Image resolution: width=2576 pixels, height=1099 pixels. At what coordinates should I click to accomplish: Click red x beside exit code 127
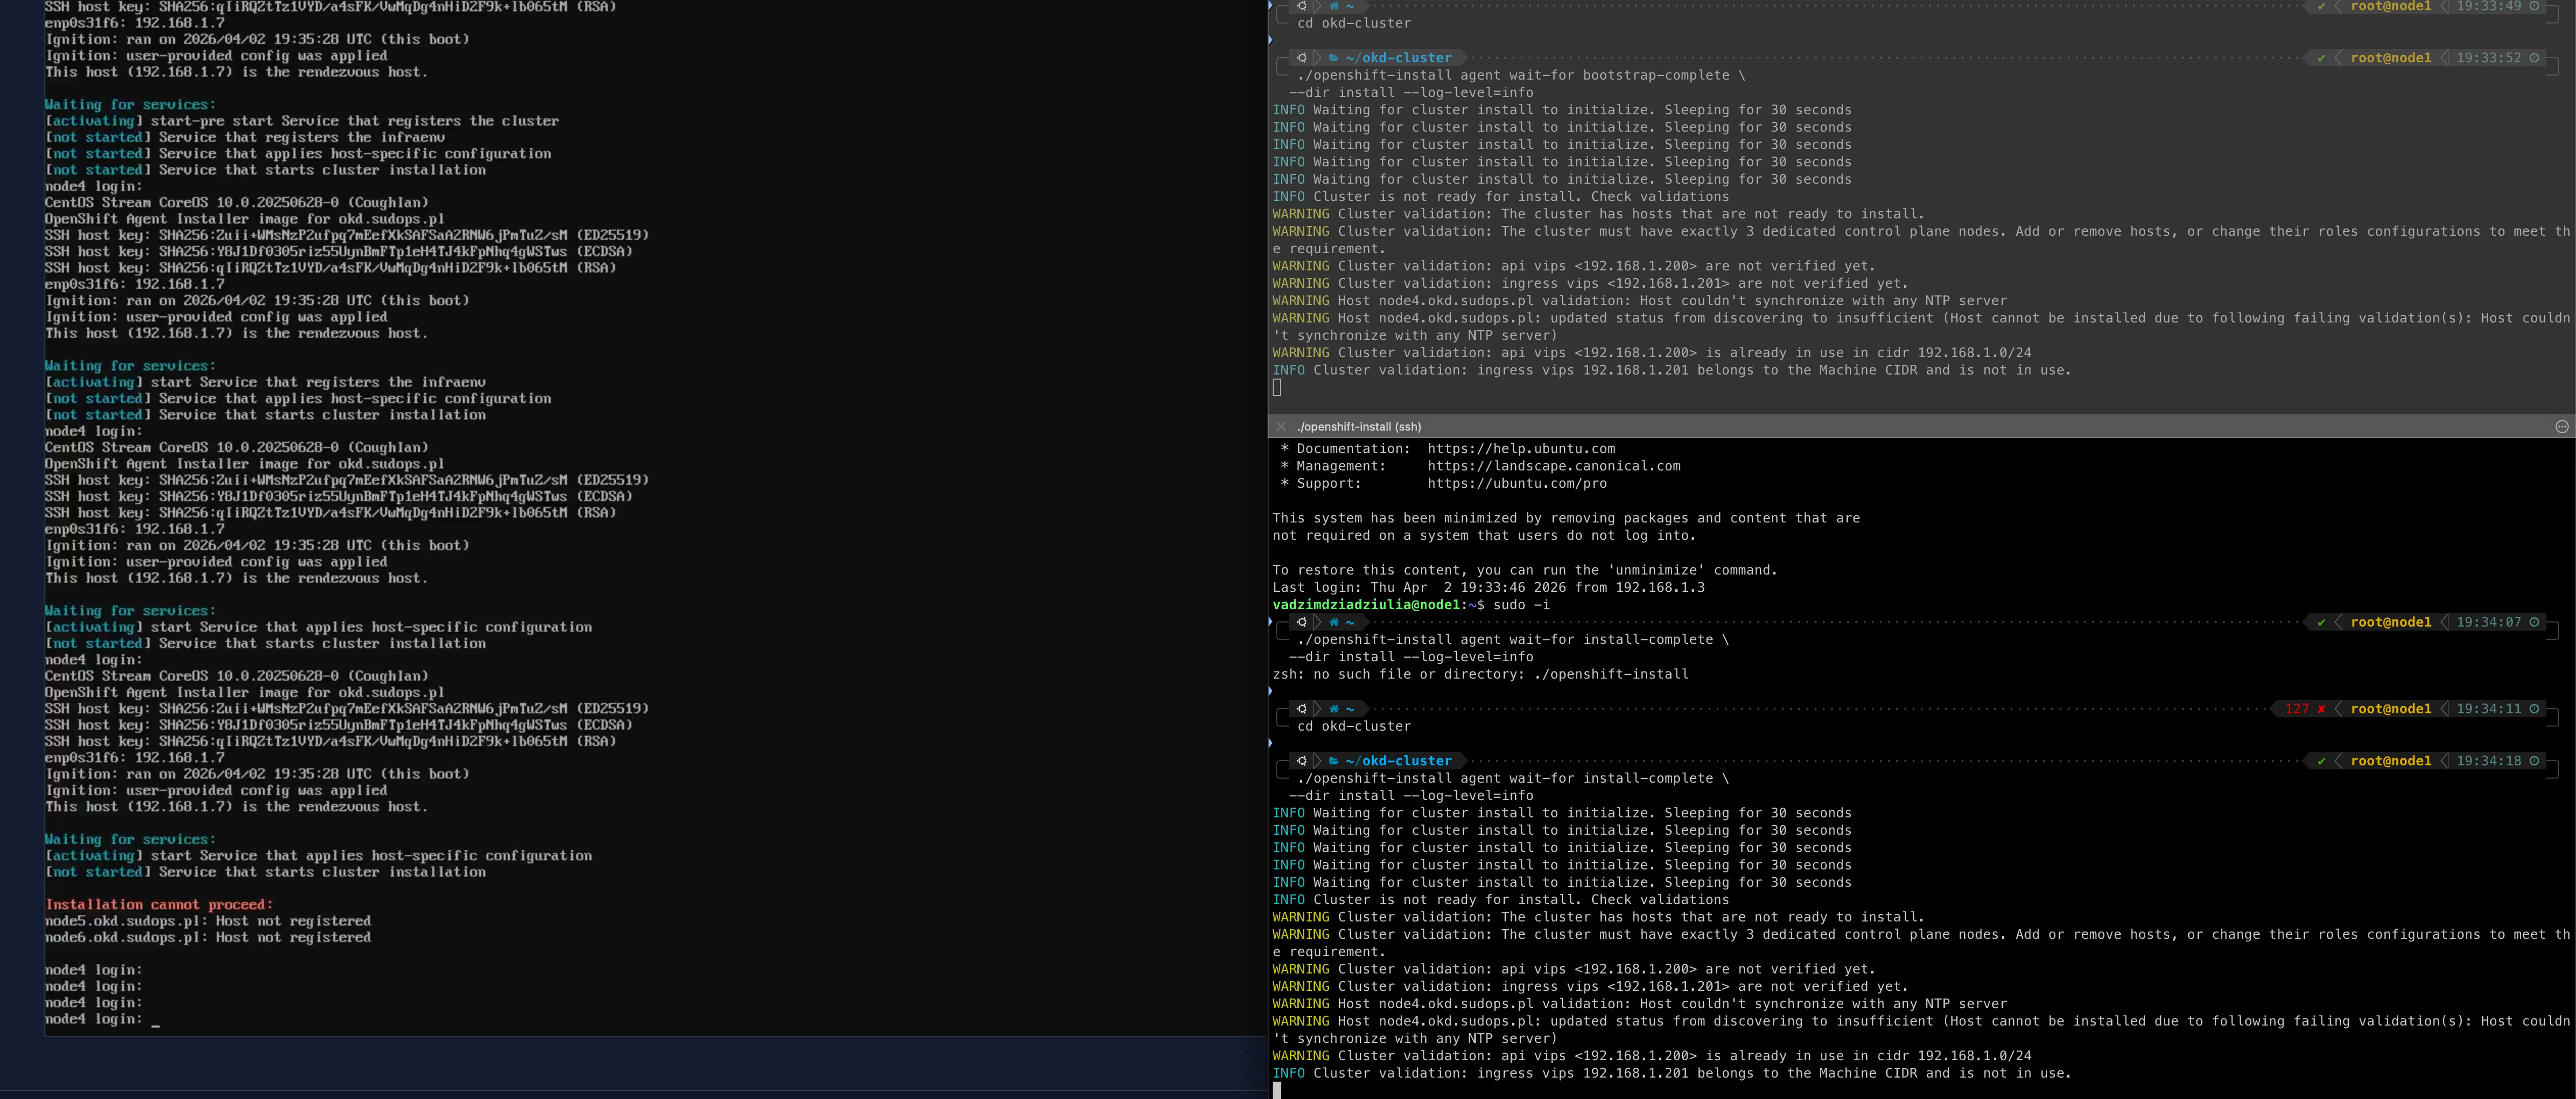[2321, 709]
